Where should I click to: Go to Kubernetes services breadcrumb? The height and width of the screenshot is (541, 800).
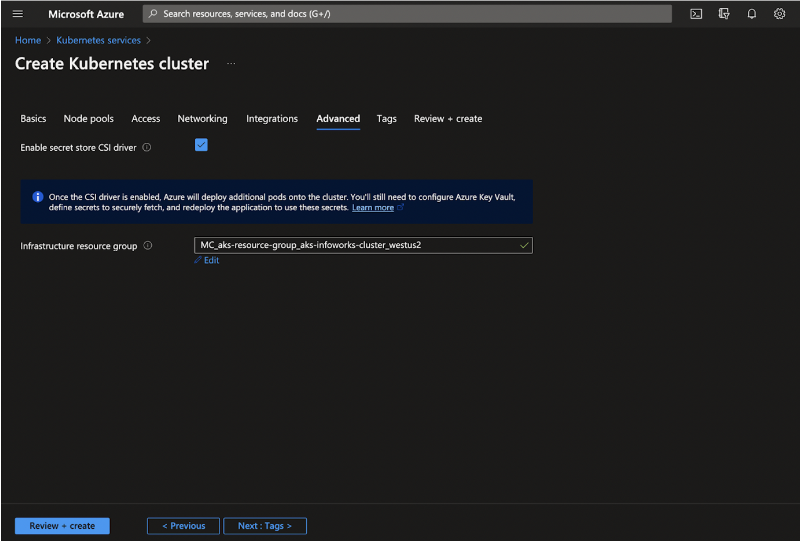(98, 40)
